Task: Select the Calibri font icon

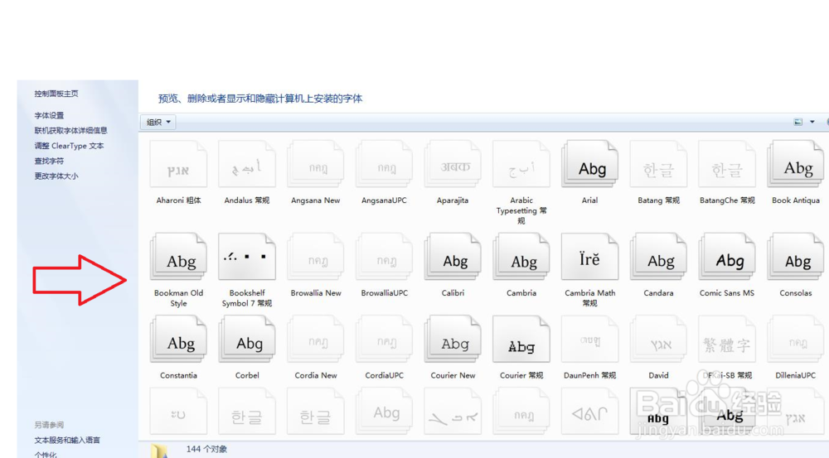Action: 453,257
